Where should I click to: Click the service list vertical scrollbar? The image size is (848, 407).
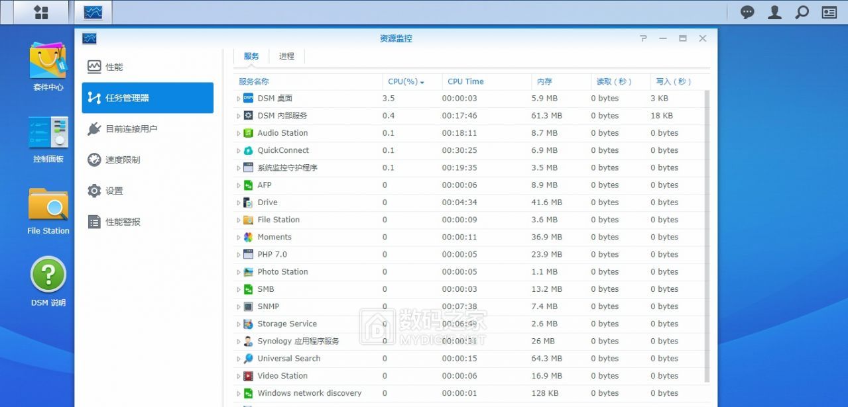click(707, 236)
